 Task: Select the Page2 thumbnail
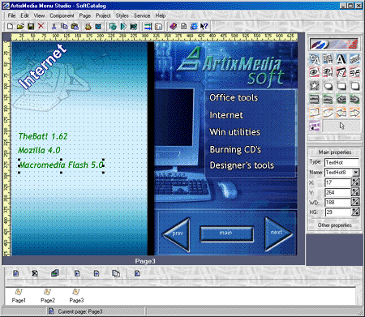(x=48, y=296)
